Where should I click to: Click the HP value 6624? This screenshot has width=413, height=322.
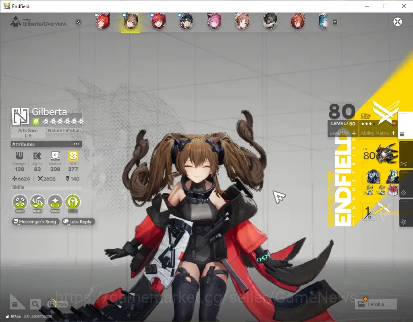coord(21,179)
